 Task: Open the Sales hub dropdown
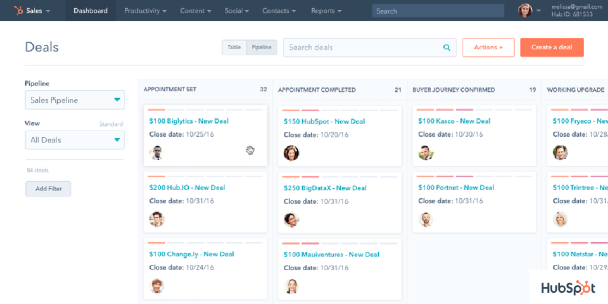[x=33, y=11]
